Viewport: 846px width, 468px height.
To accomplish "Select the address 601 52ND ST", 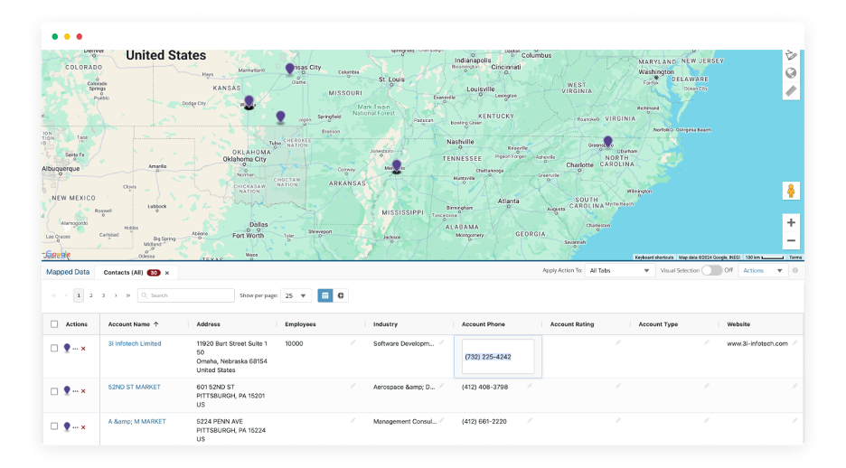I will [x=215, y=387].
